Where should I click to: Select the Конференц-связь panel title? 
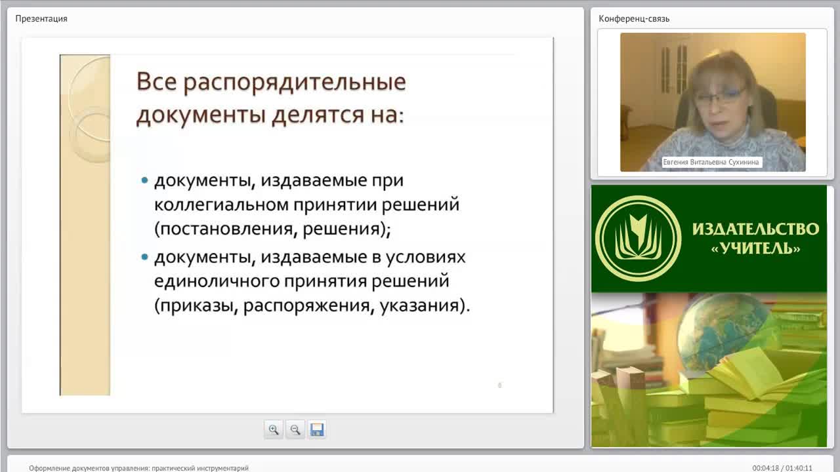coord(634,18)
